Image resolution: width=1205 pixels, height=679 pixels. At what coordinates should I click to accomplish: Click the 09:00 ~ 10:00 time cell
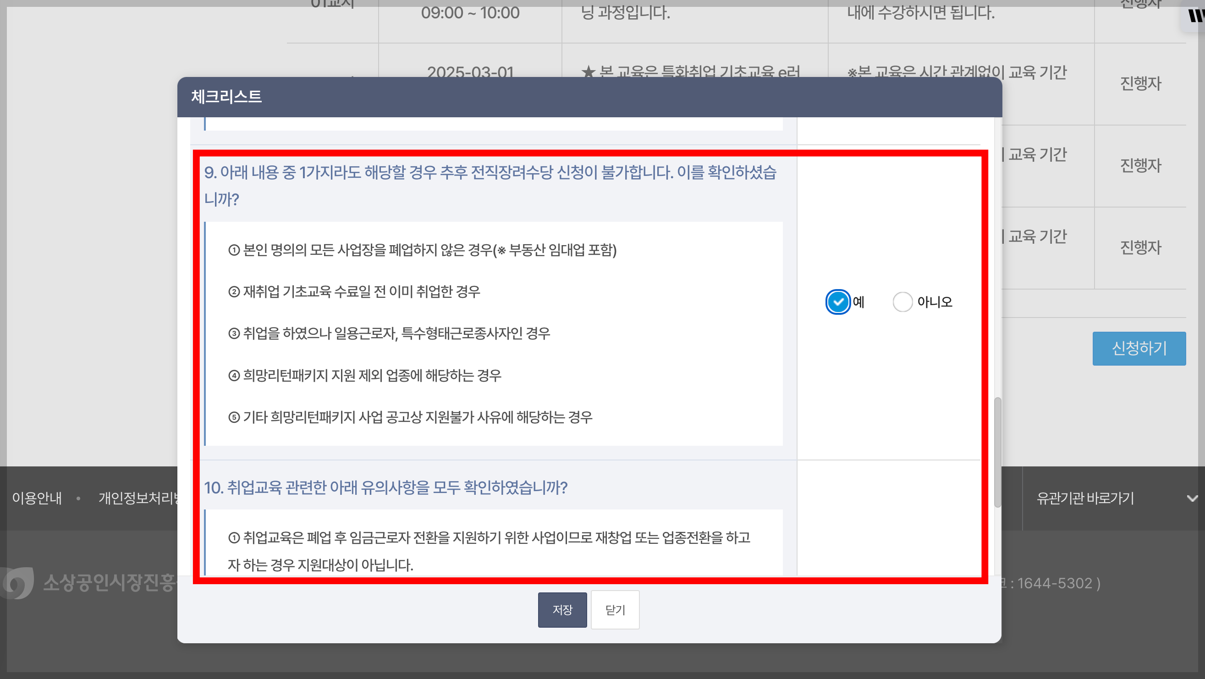pos(470,13)
